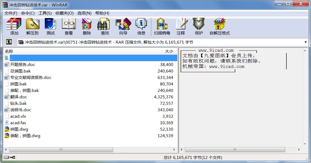Click the 删除 (Delete) icon

[x=86, y=26]
